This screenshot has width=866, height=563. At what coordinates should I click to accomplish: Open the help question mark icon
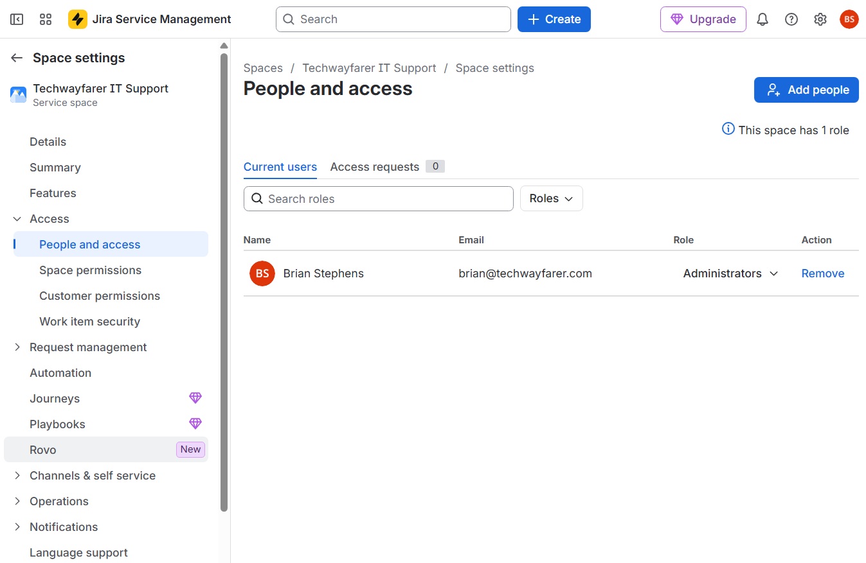791,19
